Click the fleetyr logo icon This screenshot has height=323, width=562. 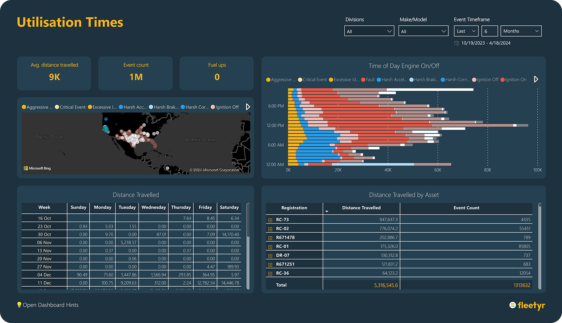coord(513,305)
